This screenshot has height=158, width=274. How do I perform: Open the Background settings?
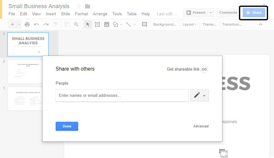coord(165,24)
